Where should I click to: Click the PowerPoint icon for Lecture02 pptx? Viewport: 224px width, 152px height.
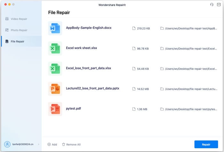coord(55,89)
